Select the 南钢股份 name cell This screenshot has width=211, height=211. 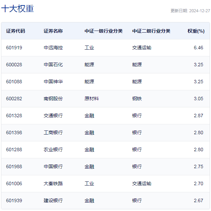click(x=53, y=99)
